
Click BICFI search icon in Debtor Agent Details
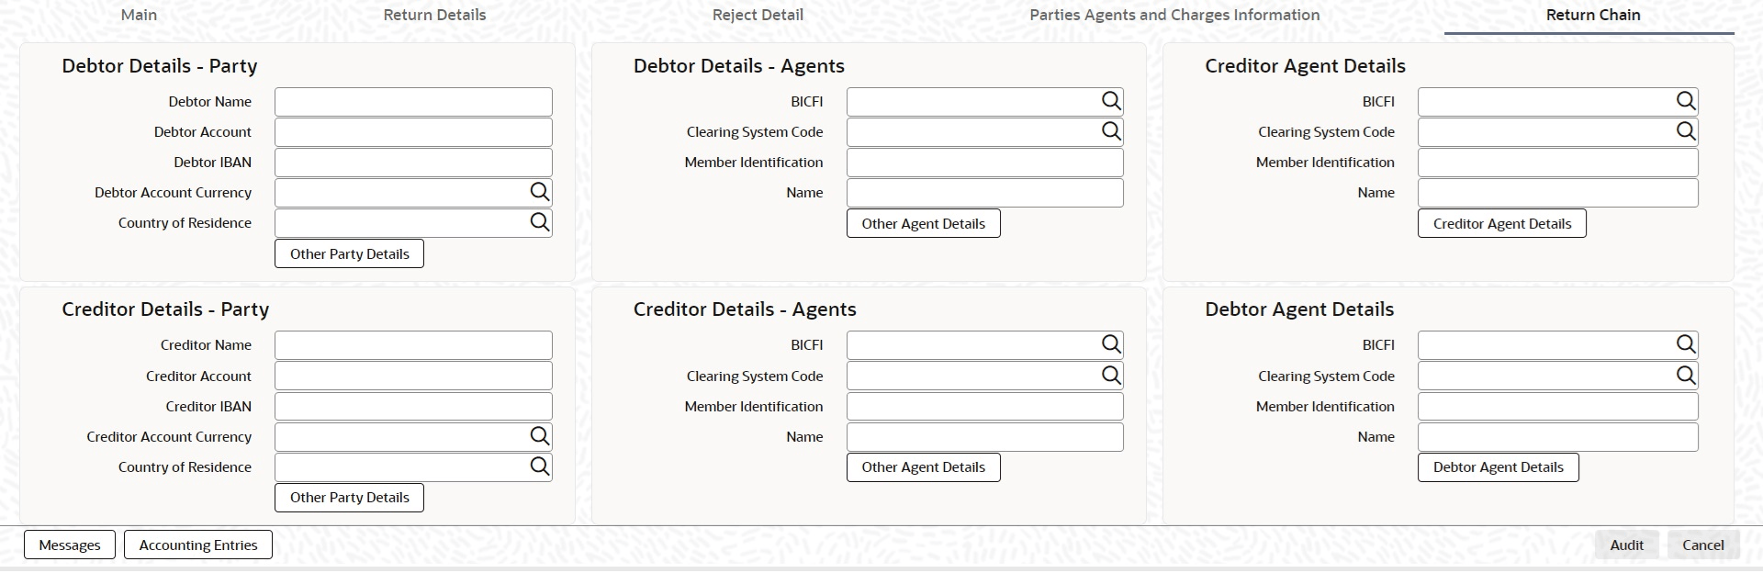pos(1685,344)
